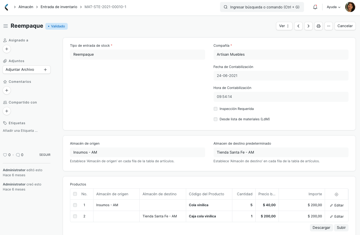Click Compañía field Artisan Muebles

point(281,55)
